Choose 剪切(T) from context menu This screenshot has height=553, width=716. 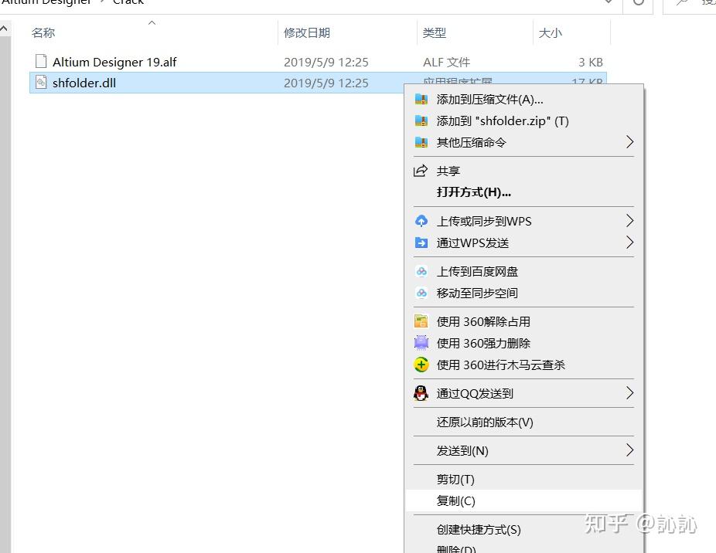tap(523, 480)
